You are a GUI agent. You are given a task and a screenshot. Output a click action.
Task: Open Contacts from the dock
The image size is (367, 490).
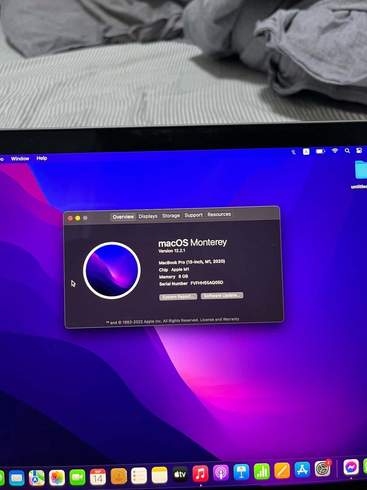[119, 476]
